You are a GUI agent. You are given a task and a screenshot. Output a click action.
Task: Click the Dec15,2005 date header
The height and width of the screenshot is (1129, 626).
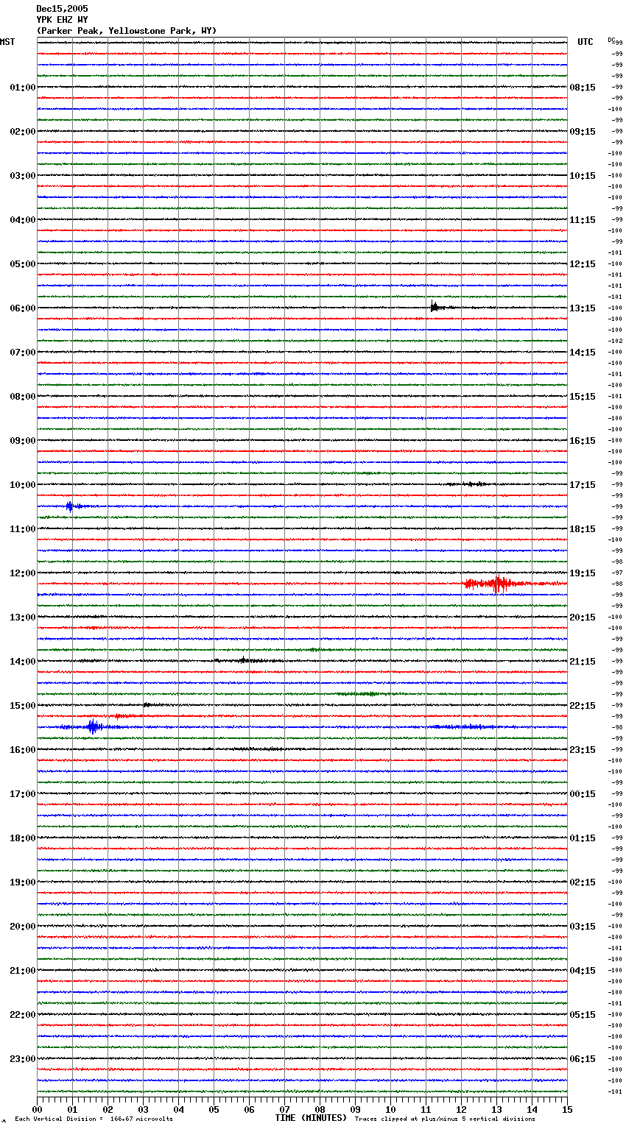[x=62, y=9]
